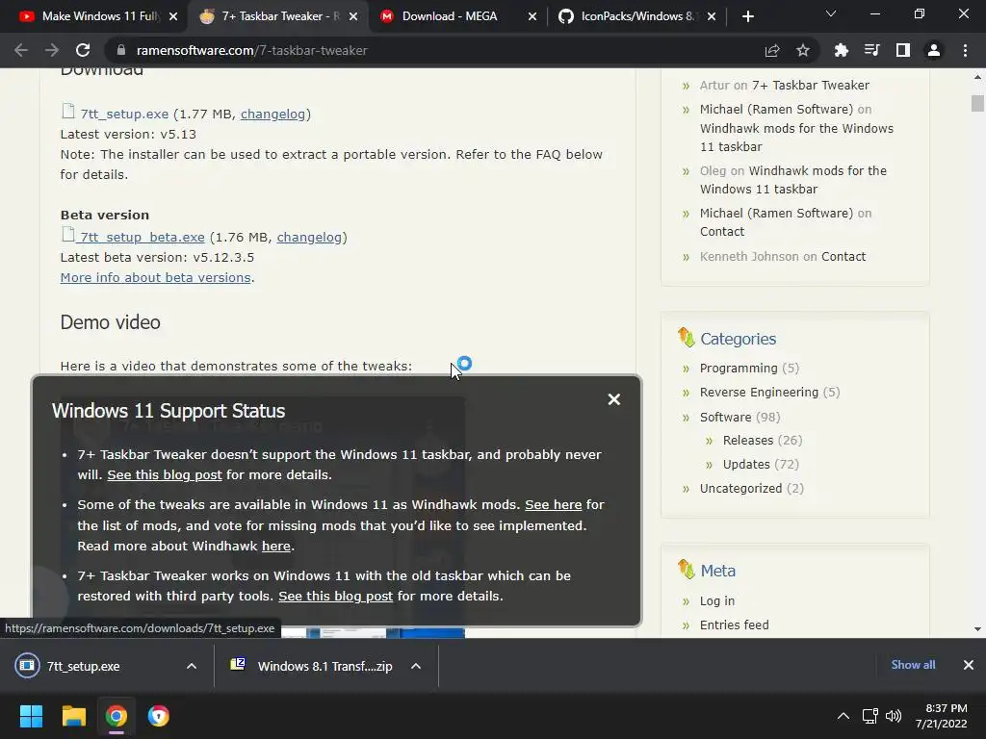Open the media controls icon in toolbar
This screenshot has width=986, height=739.
(871, 50)
